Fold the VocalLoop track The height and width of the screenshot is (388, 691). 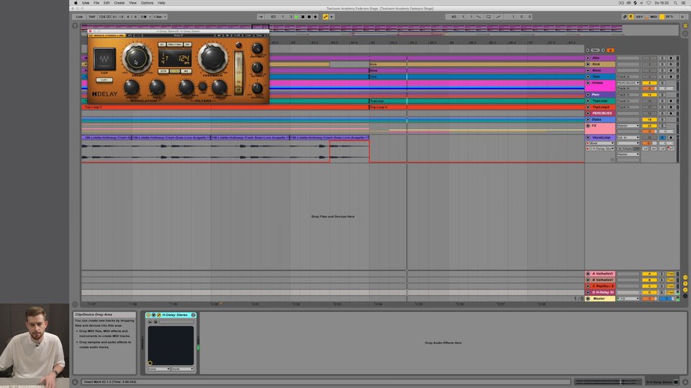pyautogui.click(x=588, y=137)
